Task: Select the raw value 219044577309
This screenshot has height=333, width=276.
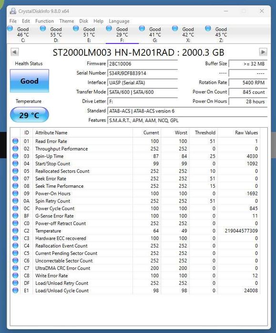Action: (241, 231)
